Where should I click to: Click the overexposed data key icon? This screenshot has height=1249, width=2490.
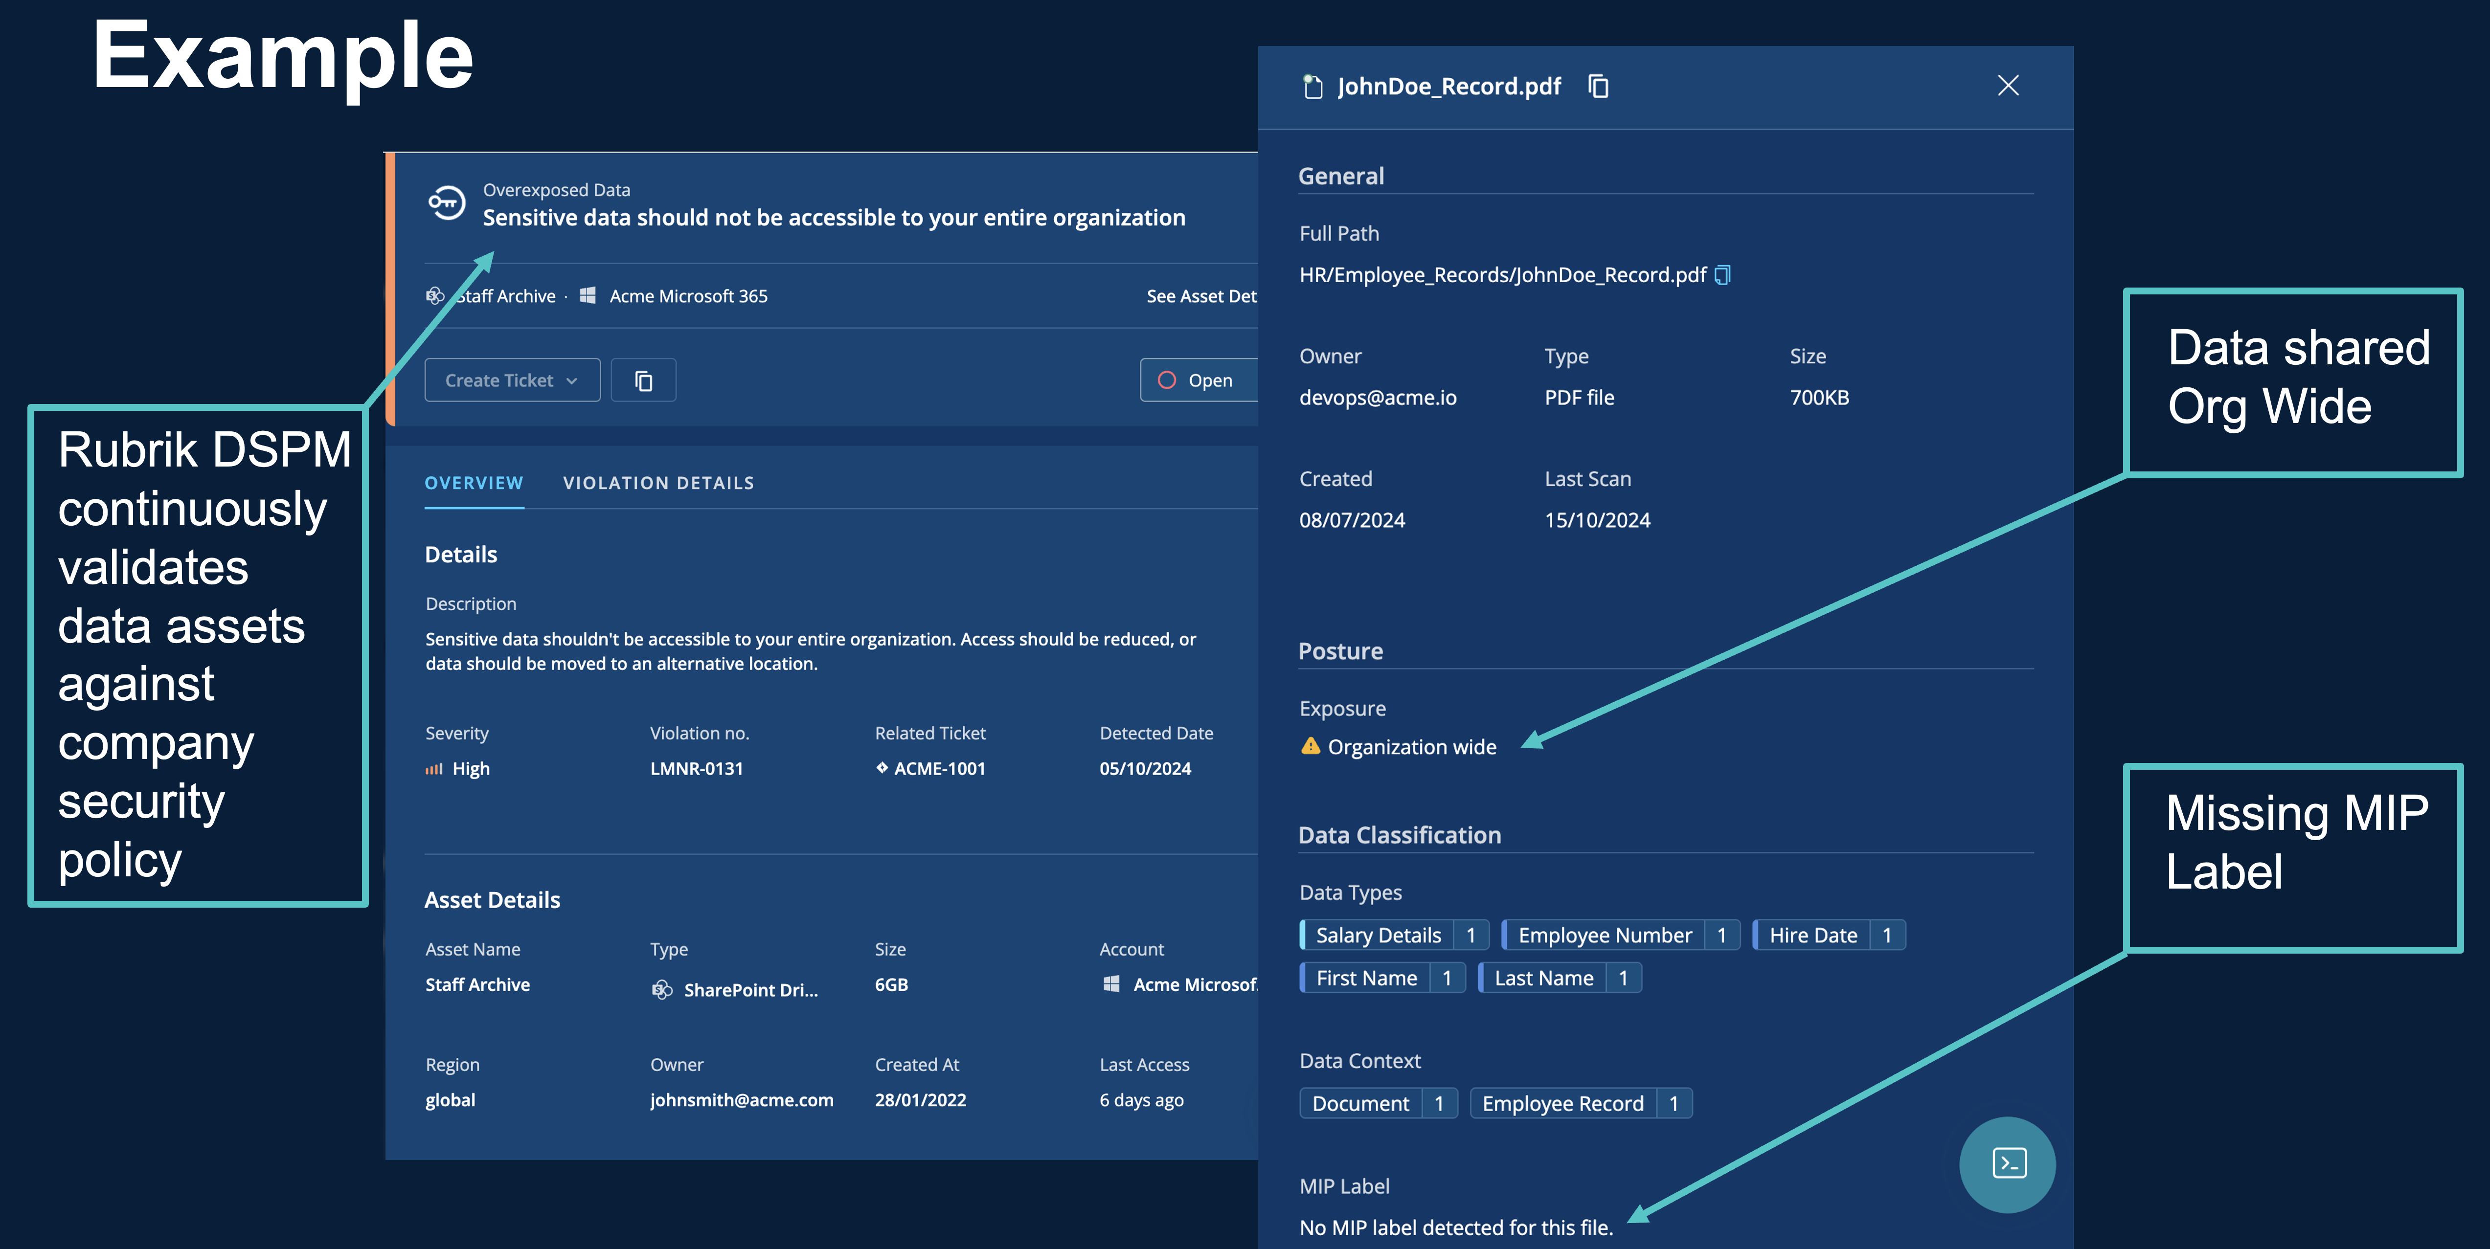click(x=447, y=203)
